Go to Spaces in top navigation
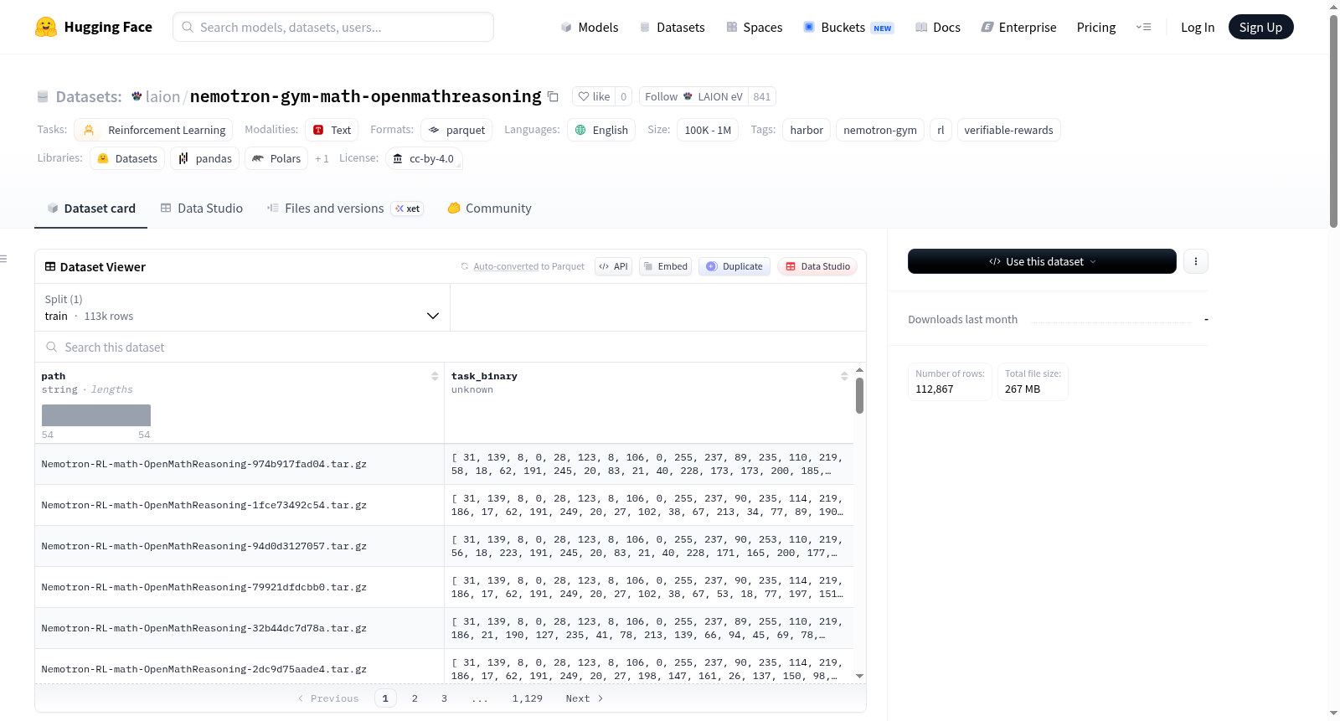Image resolution: width=1340 pixels, height=721 pixels. (x=754, y=27)
